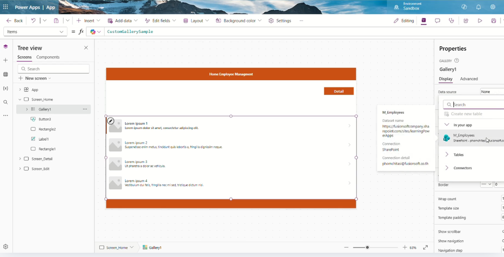Click the Editing mode button
Viewport: 504px width, 257px height.
click(x=404, y=21)
